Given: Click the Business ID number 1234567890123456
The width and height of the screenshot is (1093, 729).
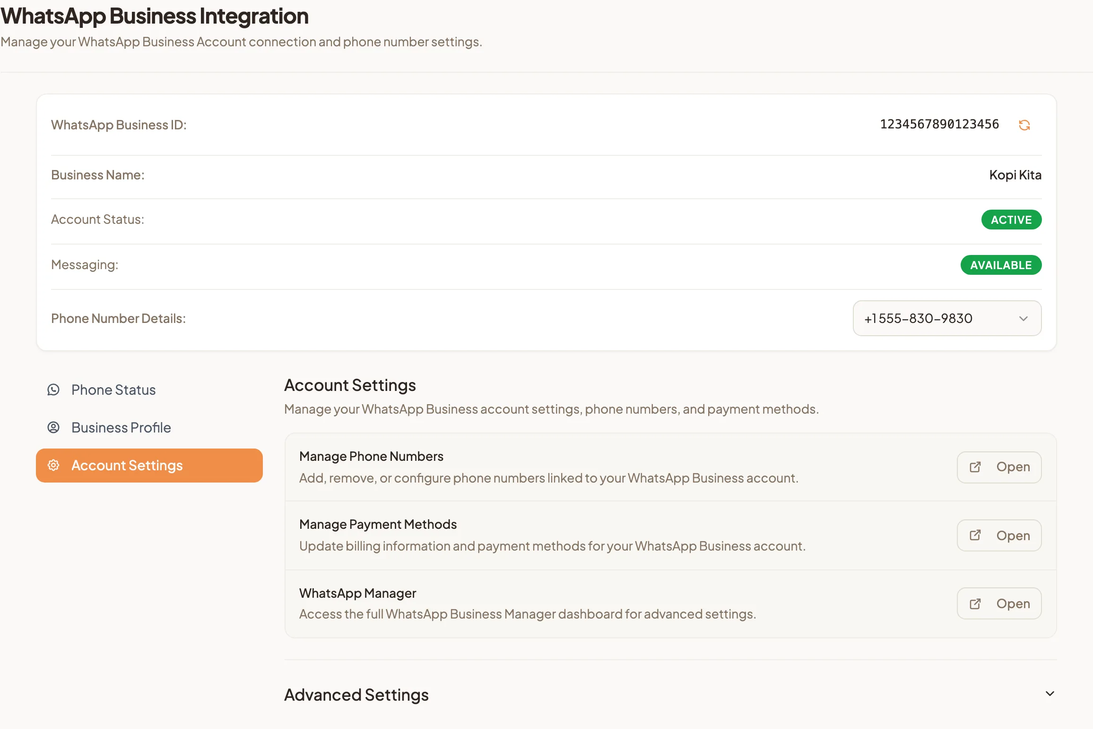Looking at the screenshot, I should 939,124.
